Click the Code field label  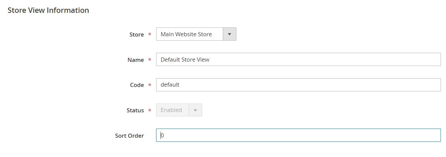coord(137,85)
